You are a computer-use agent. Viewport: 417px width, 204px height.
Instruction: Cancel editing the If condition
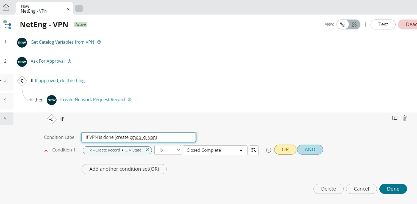(x=361, y=189)
